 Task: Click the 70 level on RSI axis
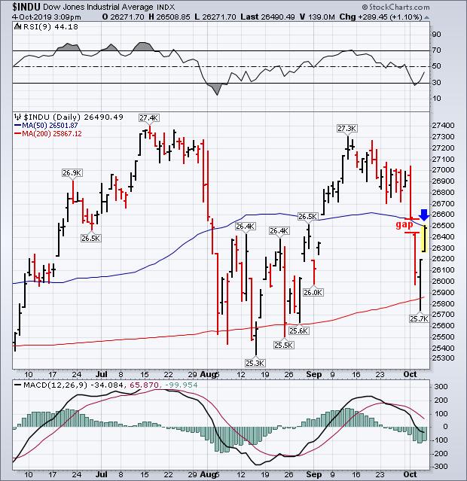[436, 50]
